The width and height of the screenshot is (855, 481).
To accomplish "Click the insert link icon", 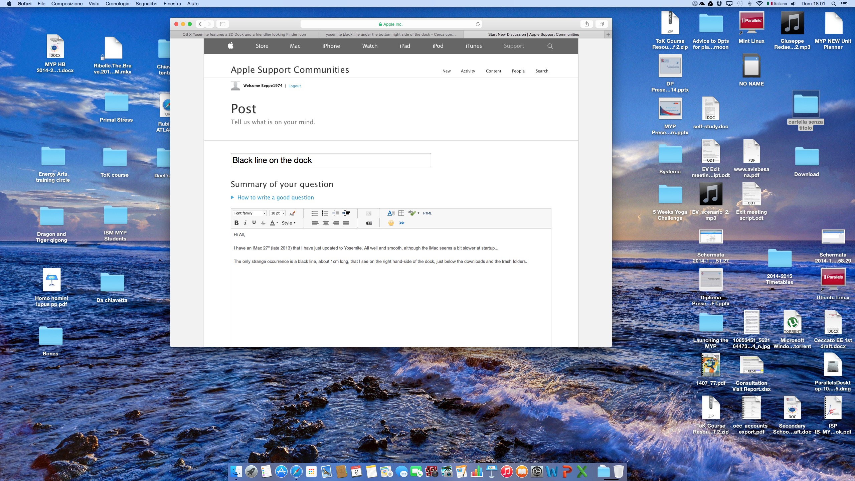I will coord(391,213).
